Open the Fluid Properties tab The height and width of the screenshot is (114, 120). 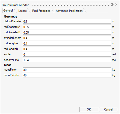(x=41, y=11)
